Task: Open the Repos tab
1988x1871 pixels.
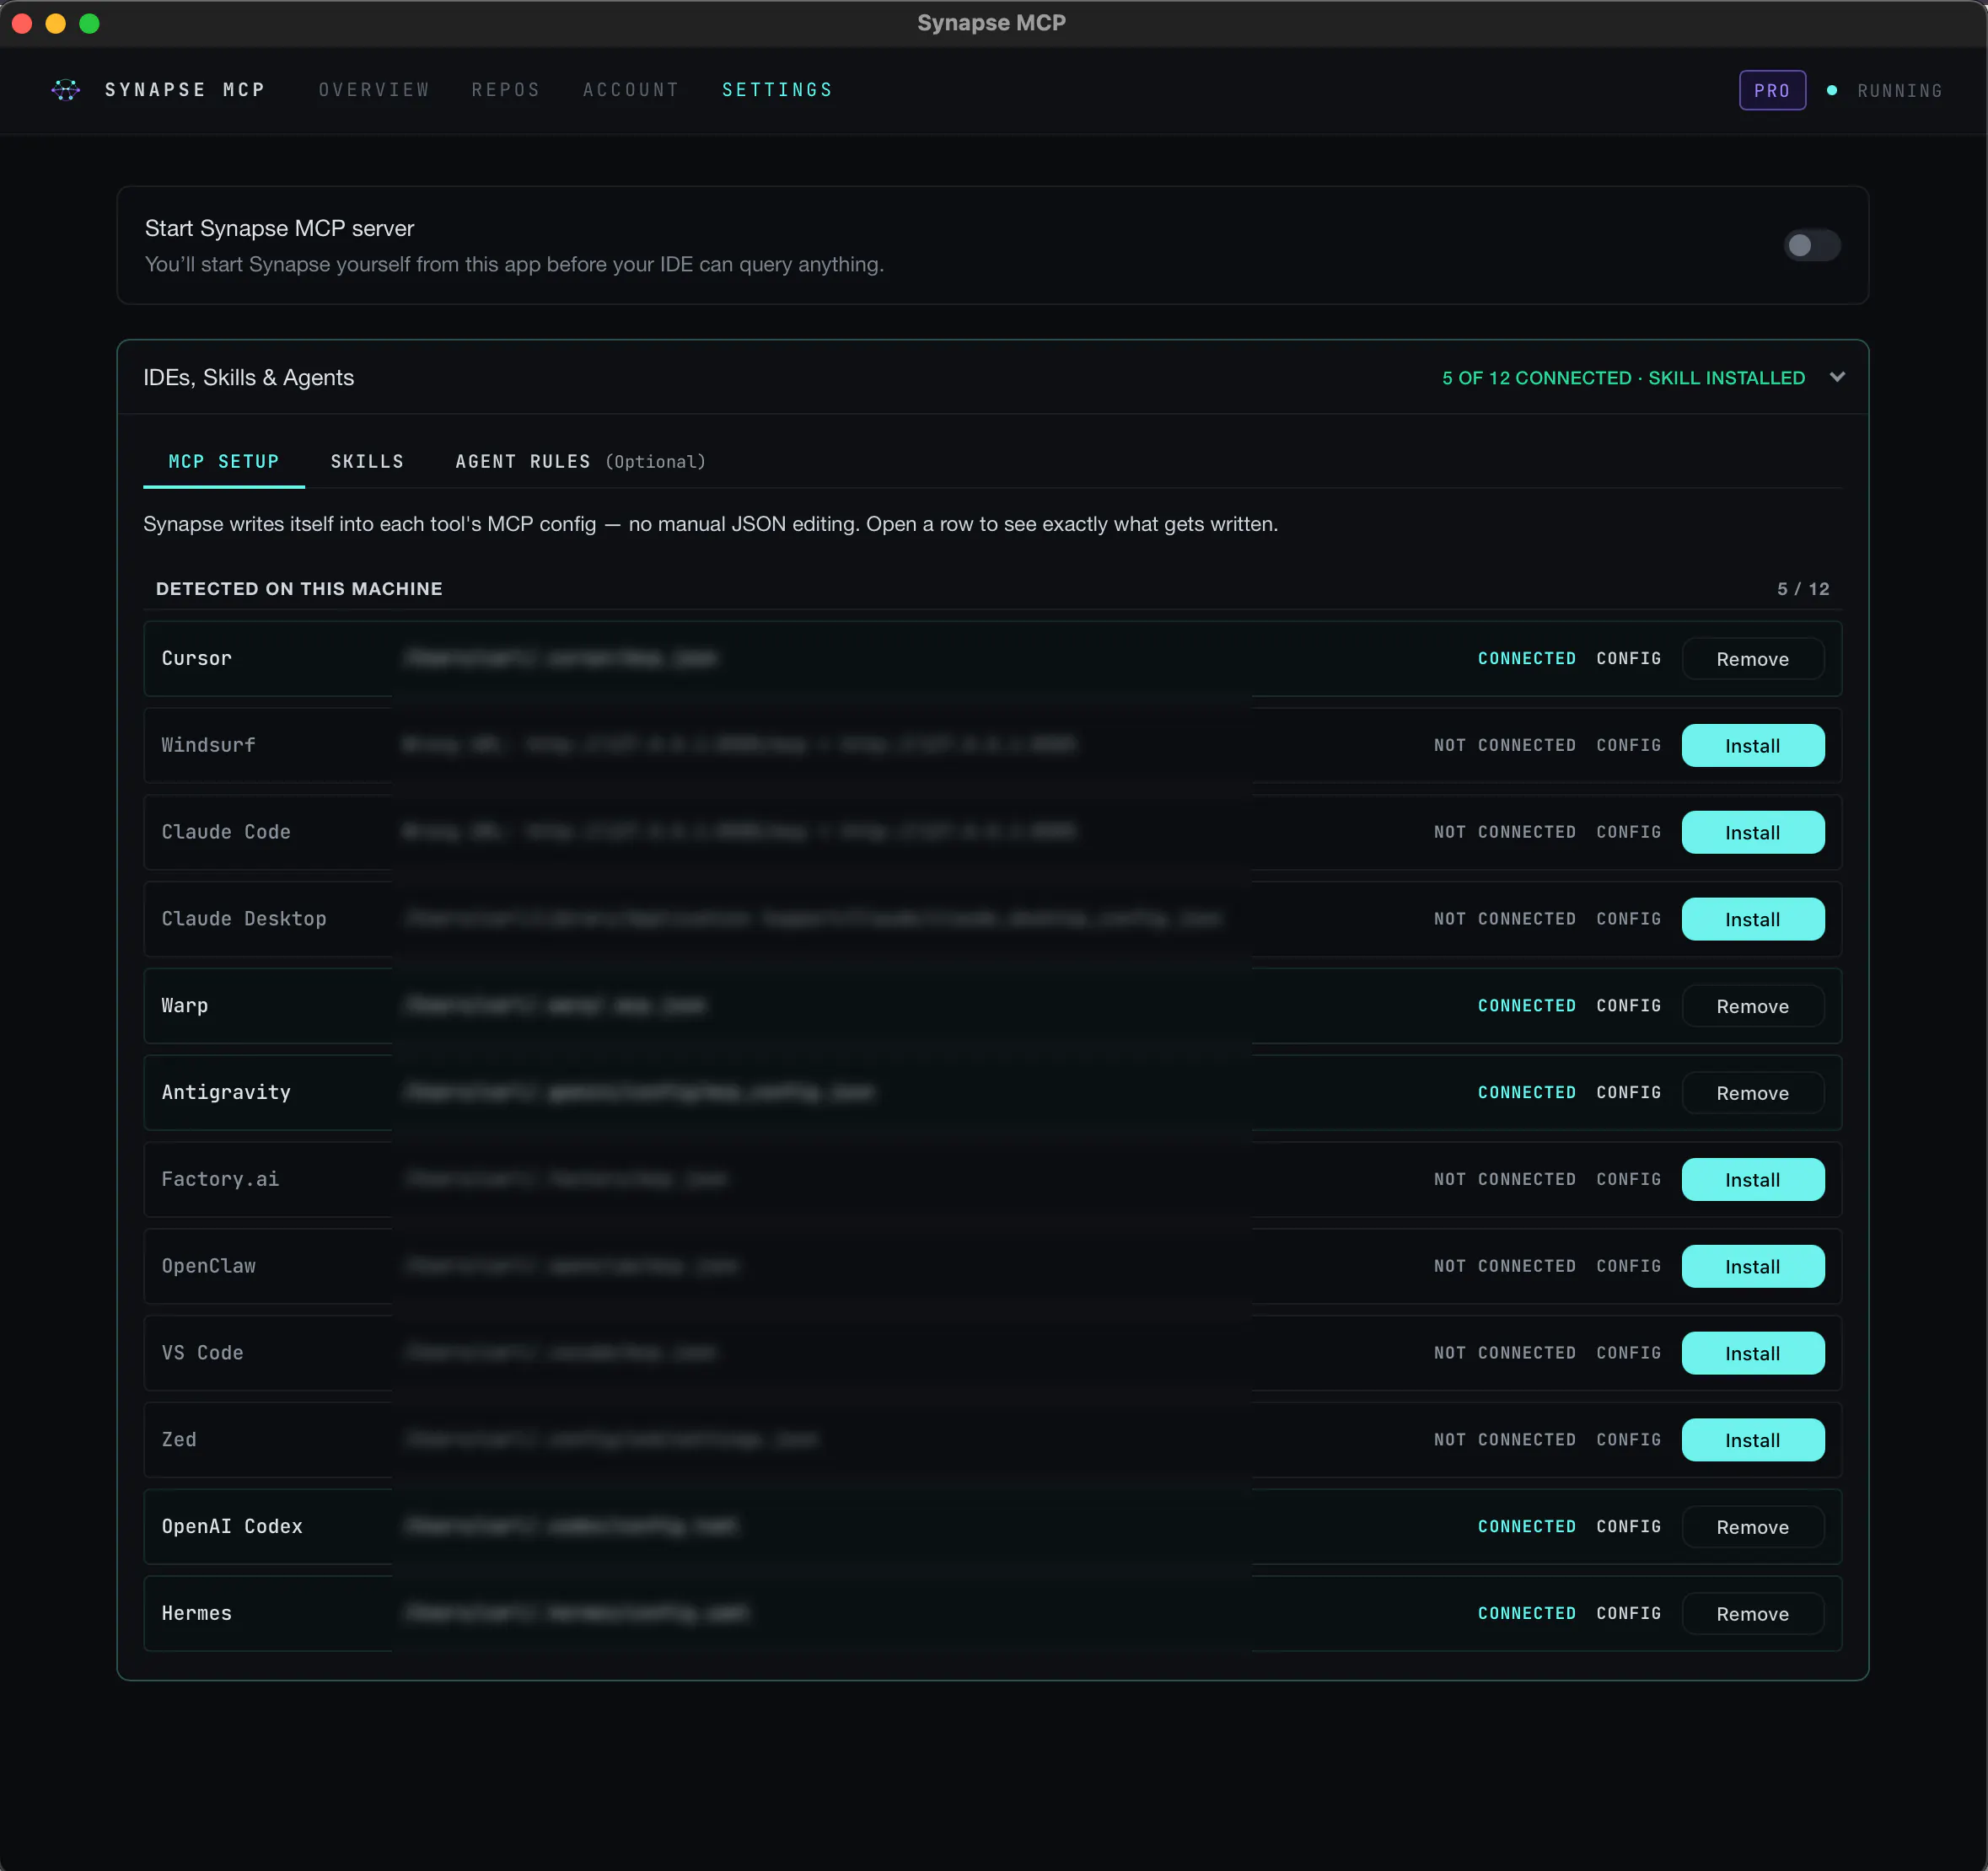Action: [506, 90]
